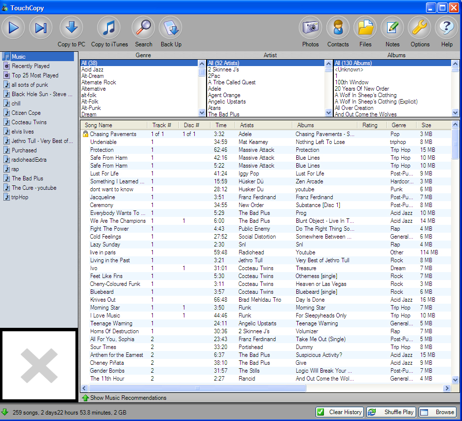The width and height of the screenshot is (462, 421).
Task: Open the Search magnifier tool
Action: pyautogui.click(x=143, y=28)
